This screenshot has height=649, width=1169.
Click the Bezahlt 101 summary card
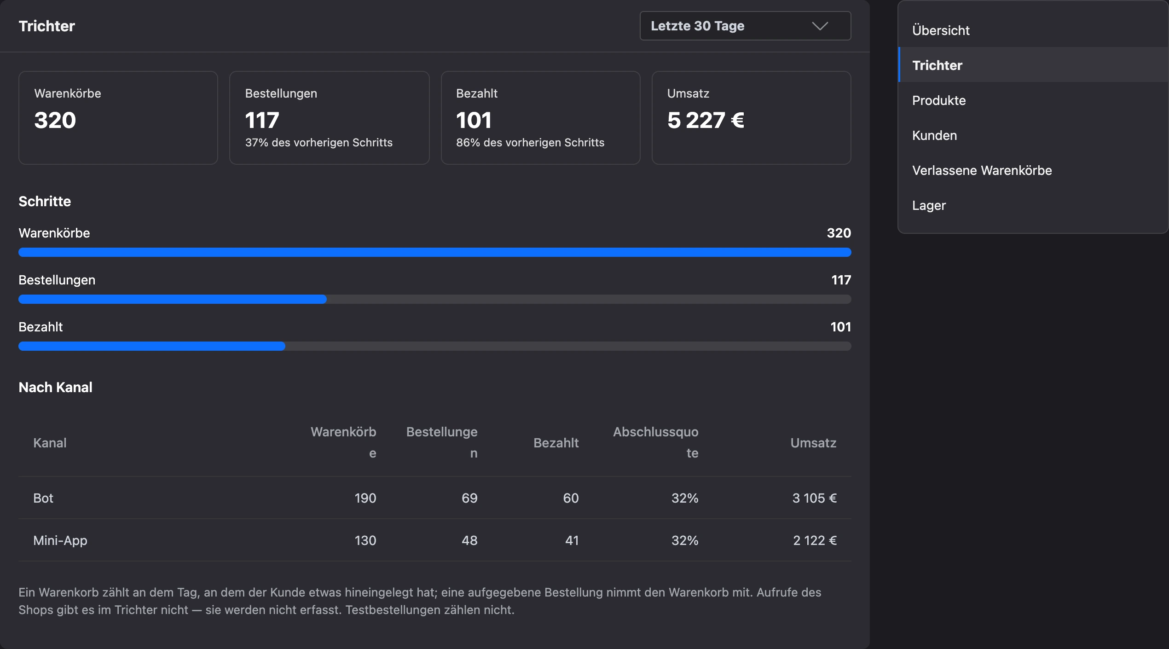pos(541,118)
